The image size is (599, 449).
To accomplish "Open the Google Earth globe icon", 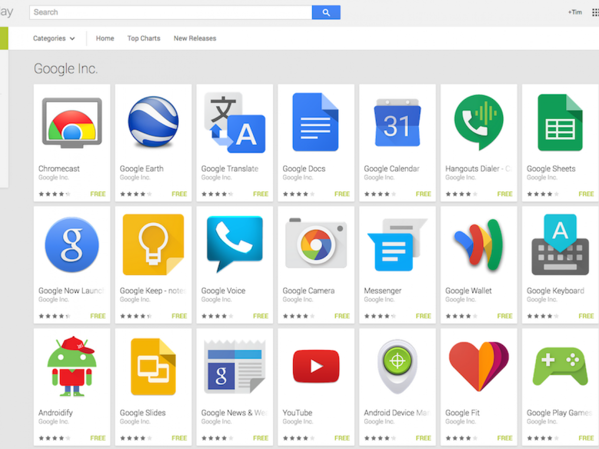I will coord(153,122).
